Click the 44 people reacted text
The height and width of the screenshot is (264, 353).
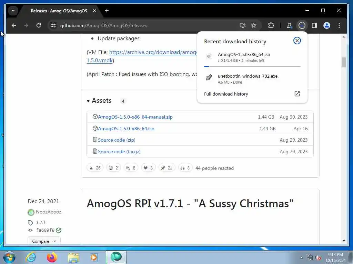pos(214,168)
